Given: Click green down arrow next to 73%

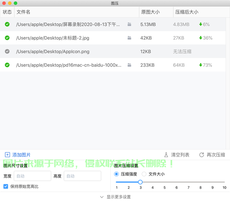Looking at the screenshot, I should (x=201, y=65).
